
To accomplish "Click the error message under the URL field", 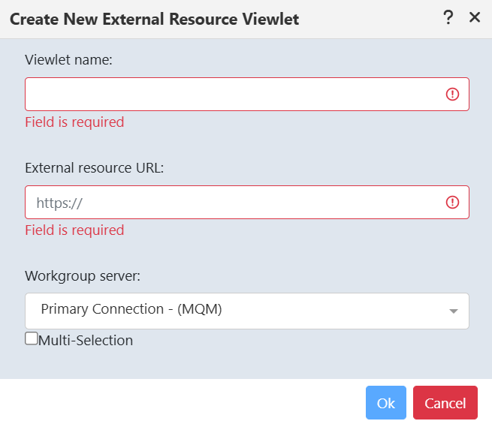I will click(x=74, y=230).
